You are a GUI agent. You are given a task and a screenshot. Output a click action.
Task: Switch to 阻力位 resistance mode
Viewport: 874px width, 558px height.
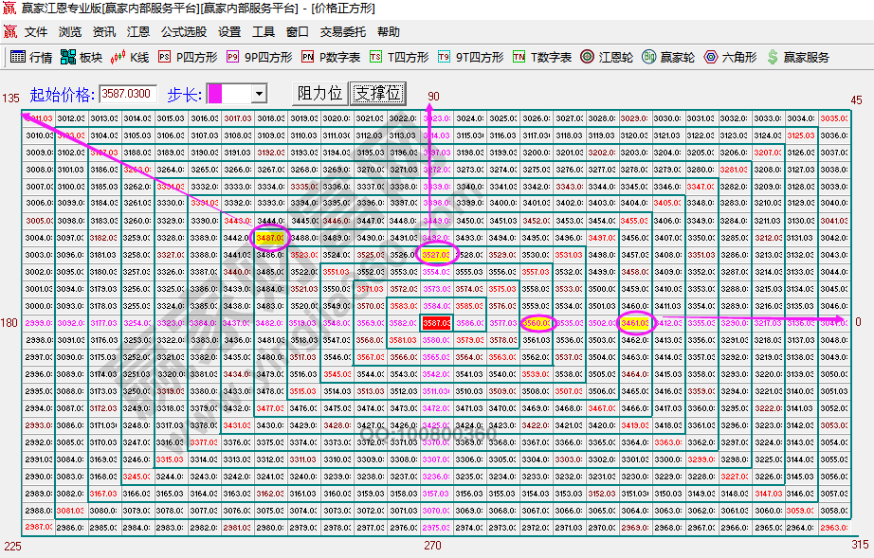point(319,93)
